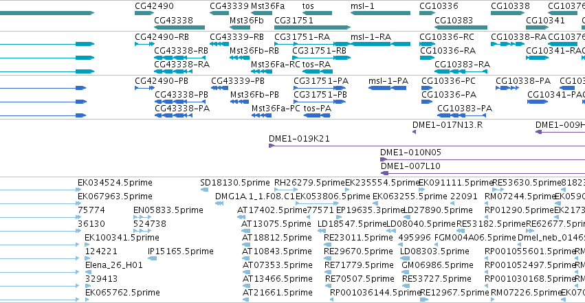585x303 pixels.
Task: Select the CG43338 gene bar
Action: (x=179, y=27)
